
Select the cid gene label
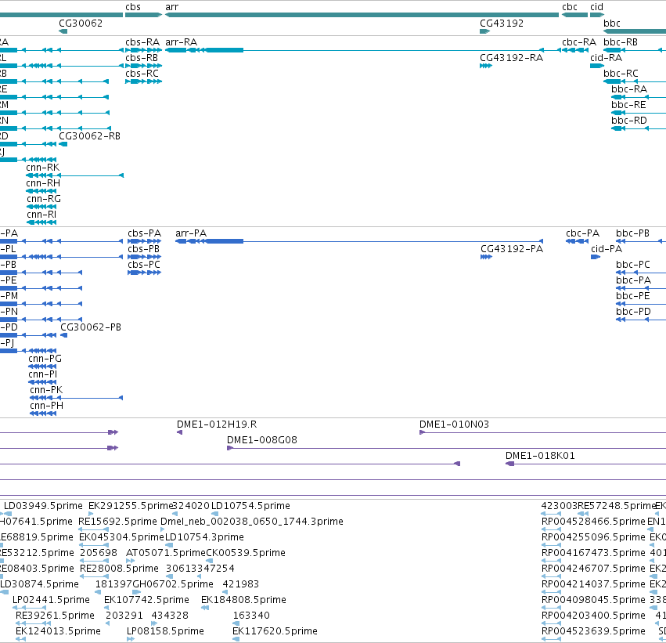(x=597, y=7)
